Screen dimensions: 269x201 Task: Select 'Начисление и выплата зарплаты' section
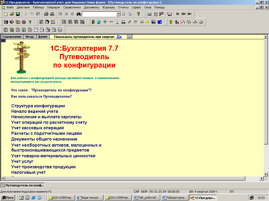click(46, 117)
